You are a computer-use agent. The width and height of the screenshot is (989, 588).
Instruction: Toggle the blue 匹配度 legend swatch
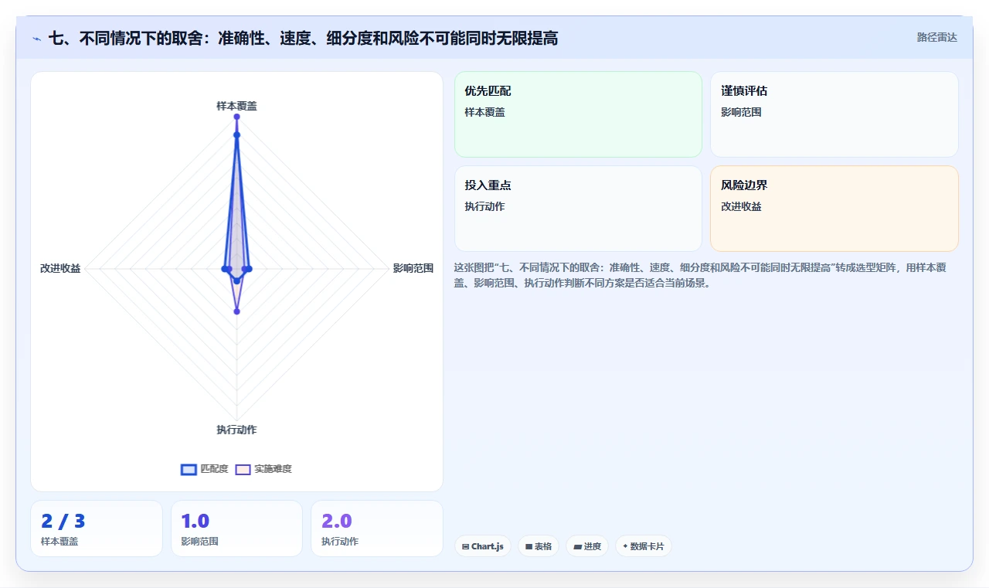(189, 469)
